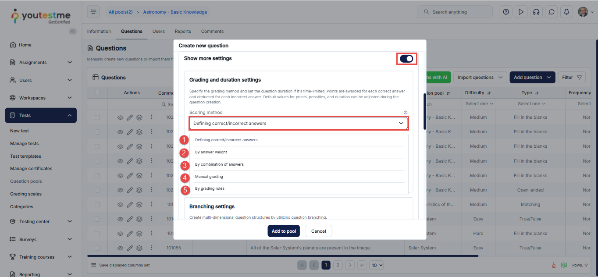The image size is (598, 277).
Task: Open the Type Select one filter
Action: tap(531, 104)
